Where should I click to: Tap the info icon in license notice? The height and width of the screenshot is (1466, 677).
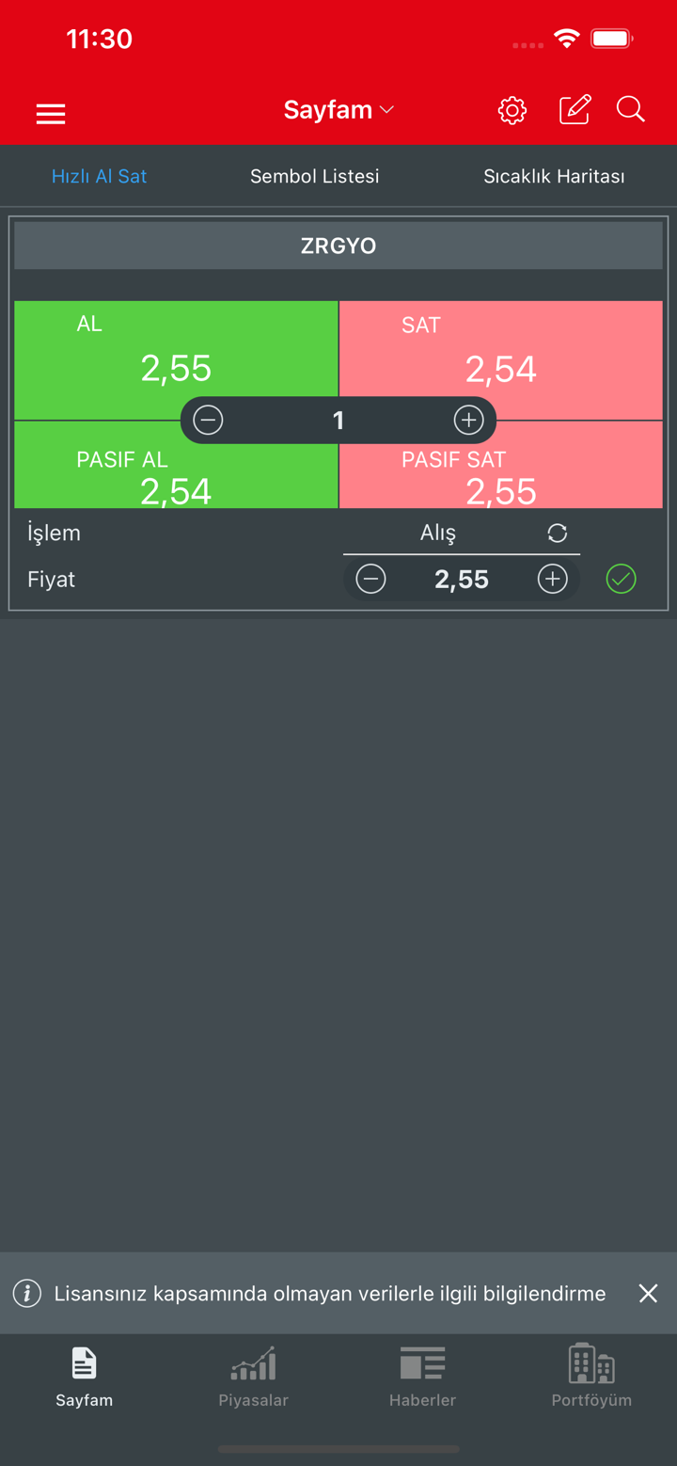point(27,1294)
